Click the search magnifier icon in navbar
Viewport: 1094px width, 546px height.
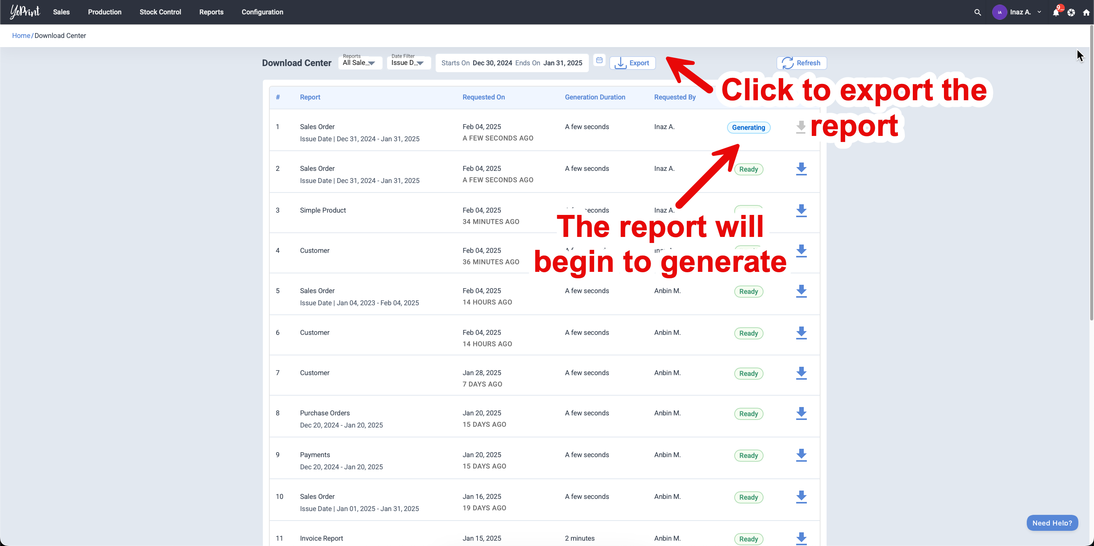coord(977,12)
